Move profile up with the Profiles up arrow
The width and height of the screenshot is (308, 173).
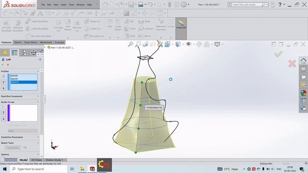3,82
